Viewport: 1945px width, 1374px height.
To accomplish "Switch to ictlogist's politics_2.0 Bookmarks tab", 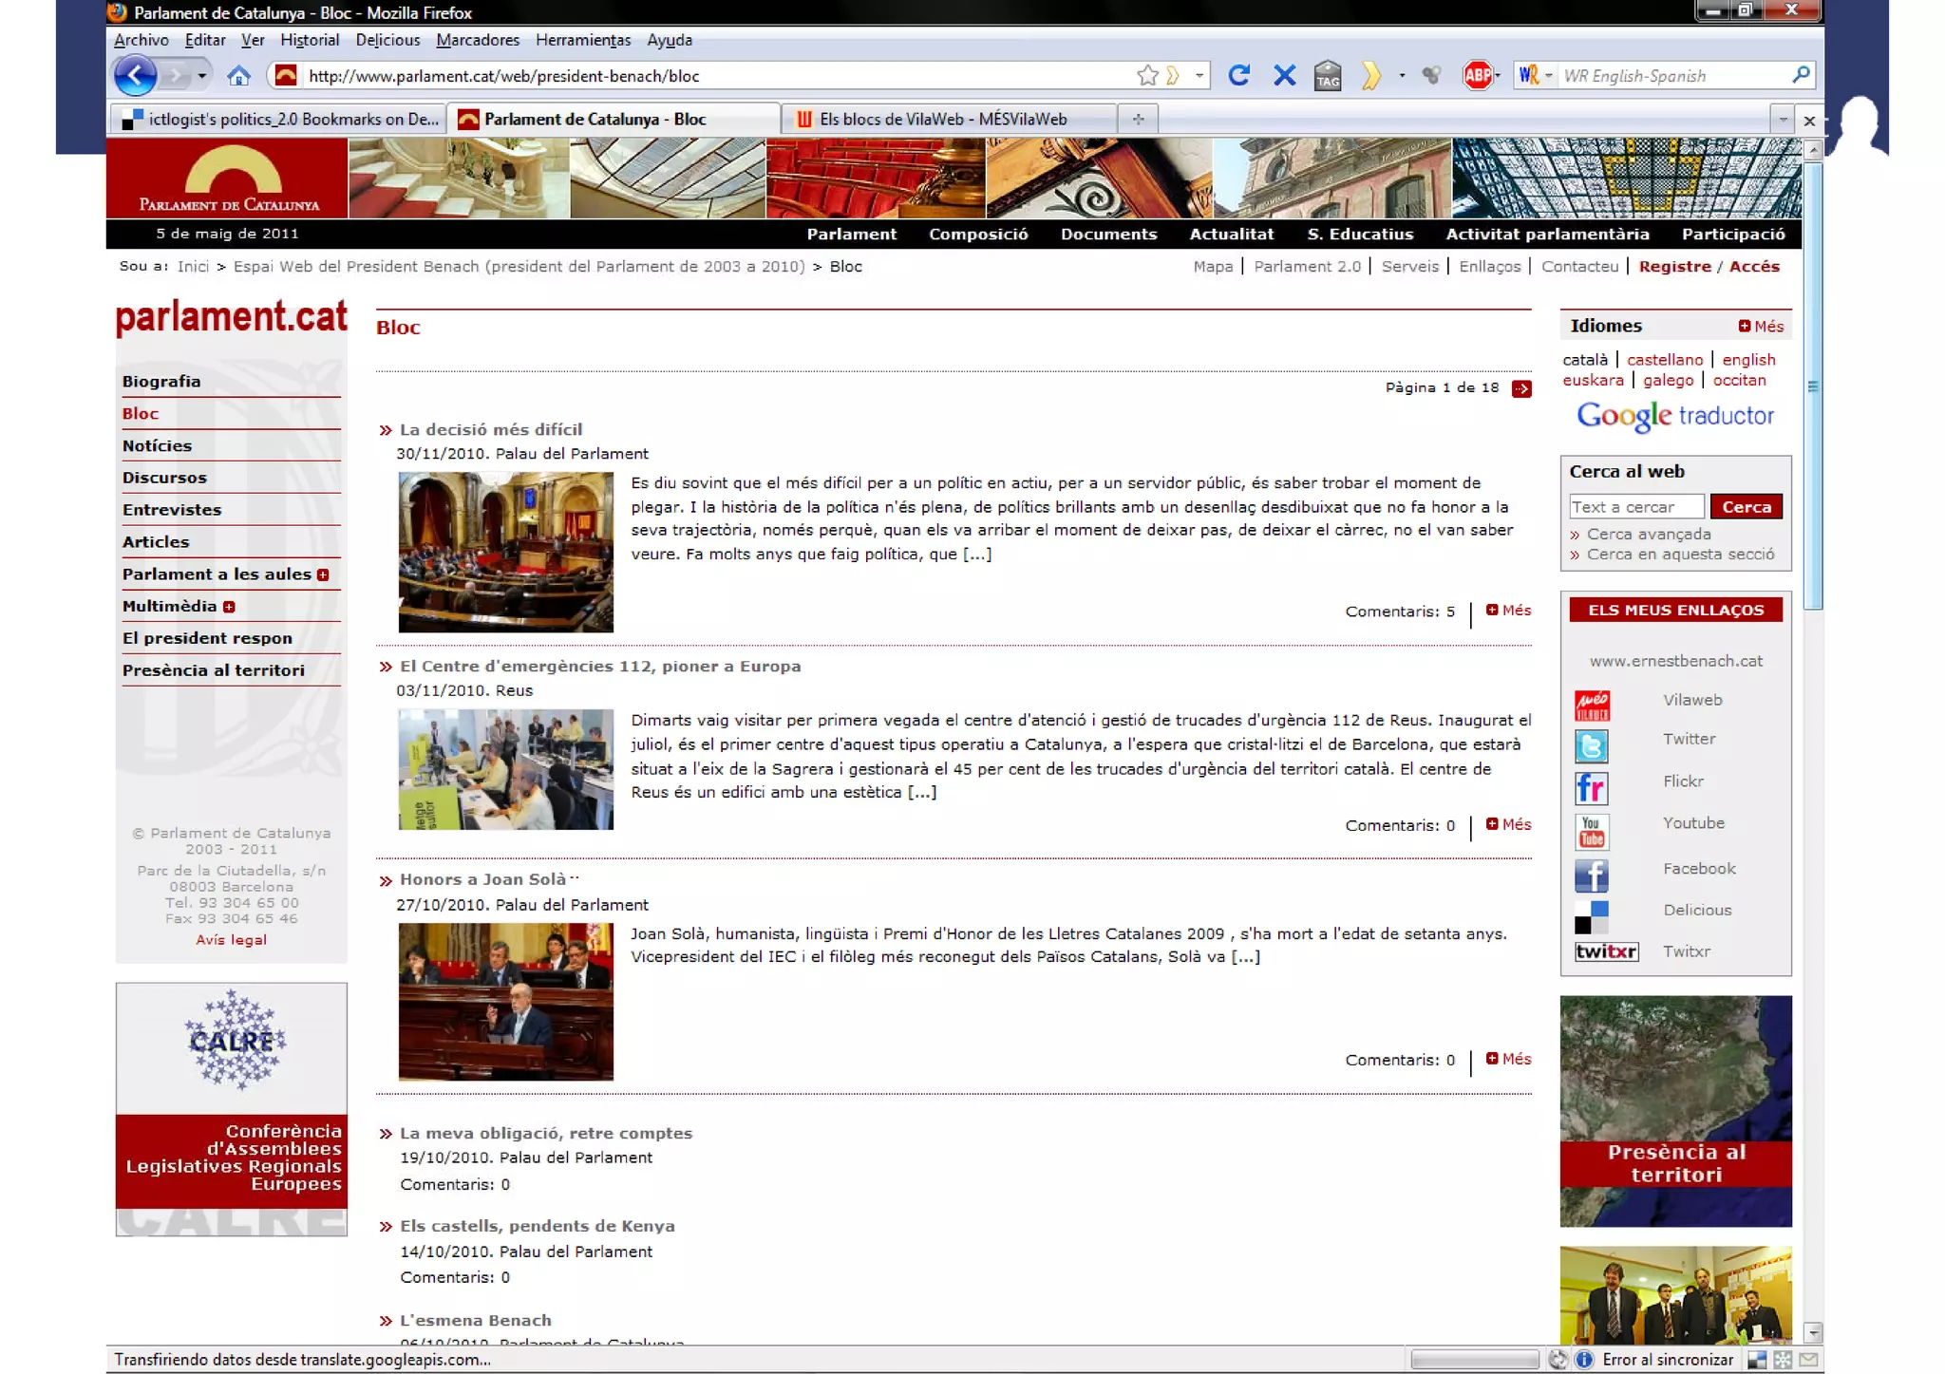I will (x=277, y=120).
